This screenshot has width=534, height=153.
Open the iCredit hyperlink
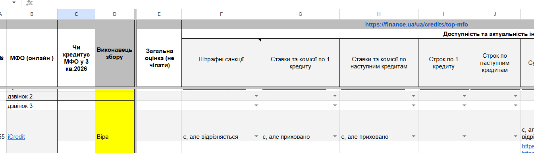coord(17,137)
